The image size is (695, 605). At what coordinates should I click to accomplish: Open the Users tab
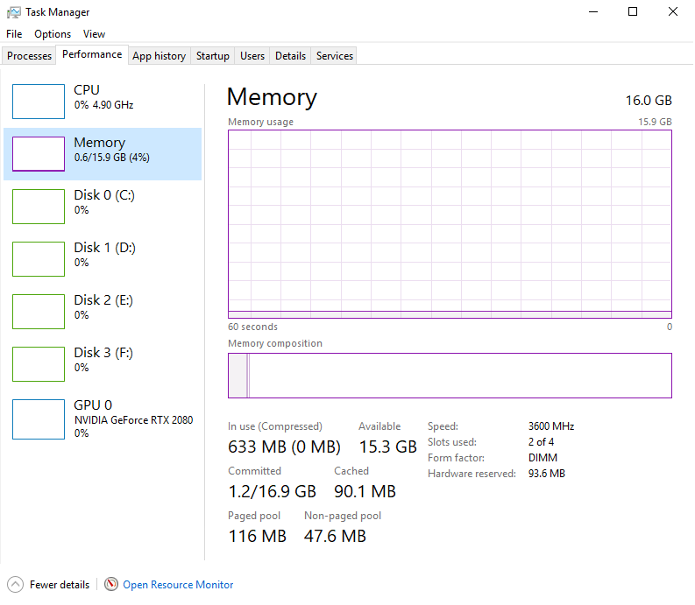pyautogui.click(x=252, y=56)
